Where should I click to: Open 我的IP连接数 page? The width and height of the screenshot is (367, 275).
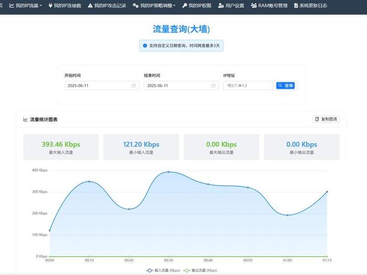click(65, 5)
